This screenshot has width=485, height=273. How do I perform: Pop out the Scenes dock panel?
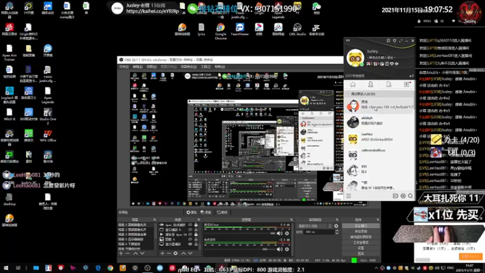tap(155, 220)
